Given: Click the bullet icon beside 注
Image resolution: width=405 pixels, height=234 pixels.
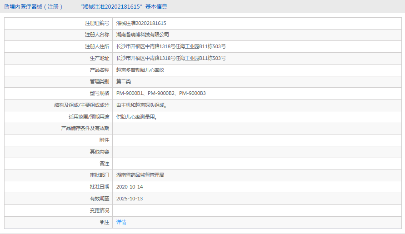Looking at the screenshot, I should tap(102, 222).
